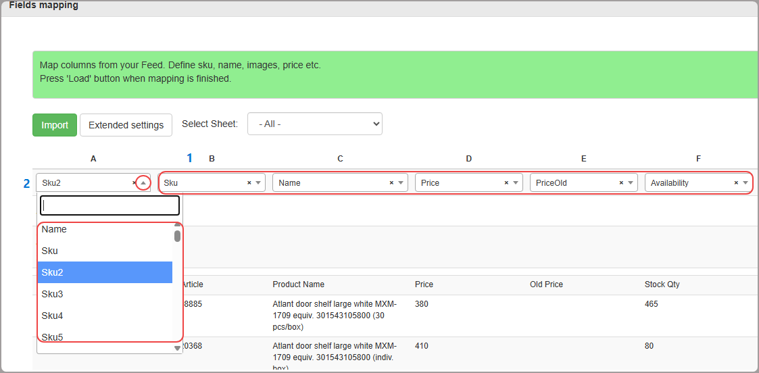Screen dimensions: 759x373
Task: Choose Sku5 from the dropdown list
Action: coord(105,337)
